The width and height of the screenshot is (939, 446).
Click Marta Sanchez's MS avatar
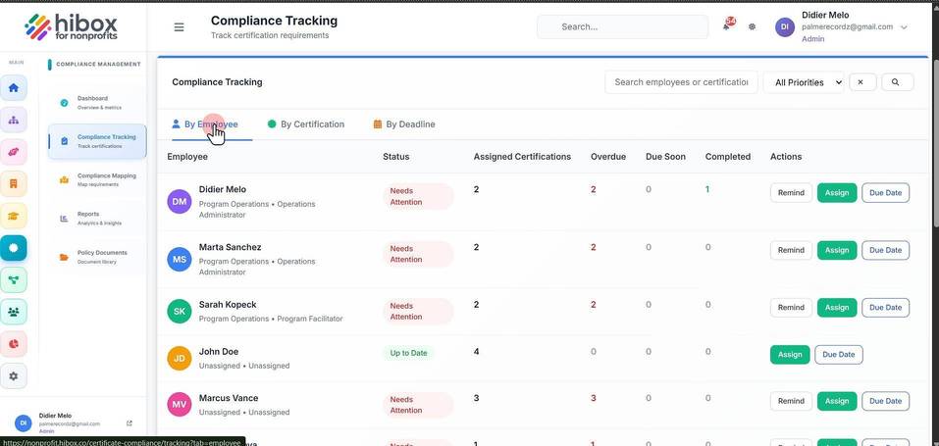179,259
